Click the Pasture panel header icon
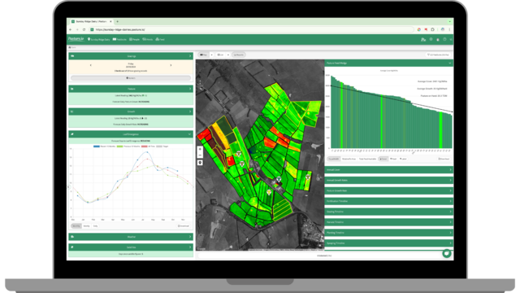The height and width of the screenshot is (293, 520). (x=72, y=89)
